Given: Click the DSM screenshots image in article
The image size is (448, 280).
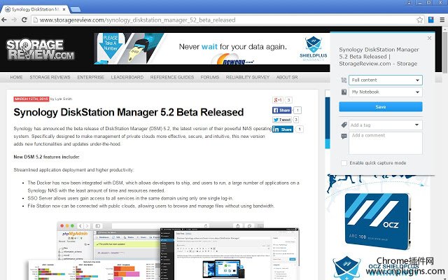Looking at the screenshot, I should tap(164, 251).
